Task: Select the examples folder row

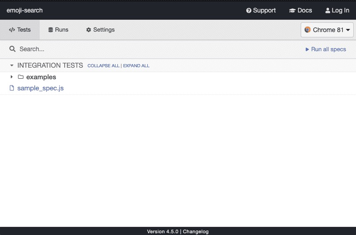Action: [178, 77]
